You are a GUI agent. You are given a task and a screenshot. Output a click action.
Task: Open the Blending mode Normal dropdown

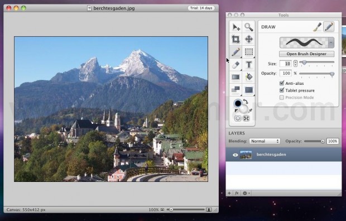coord(265,141)
